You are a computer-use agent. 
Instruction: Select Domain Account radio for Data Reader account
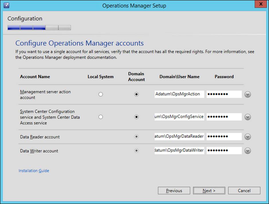pyautogui.click(x=136, y=137)
